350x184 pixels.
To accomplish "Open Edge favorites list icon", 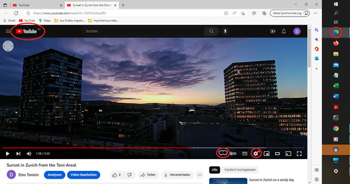I will [254, 13].
